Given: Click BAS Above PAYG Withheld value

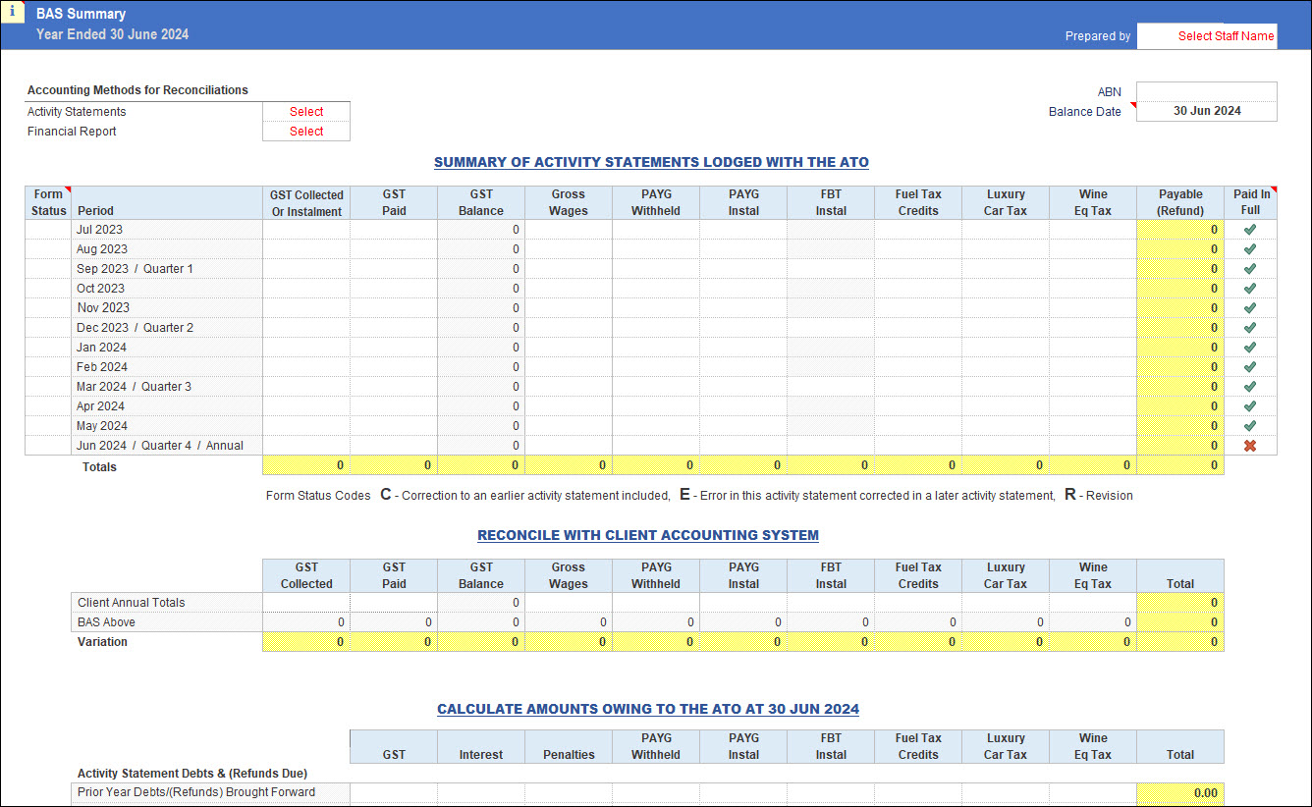Looking at the screenshot, I should point(656,622).
